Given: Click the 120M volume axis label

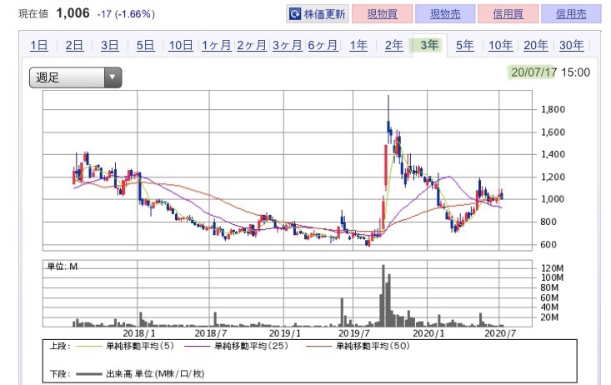Looking at the screenshot, I should 552,268.
